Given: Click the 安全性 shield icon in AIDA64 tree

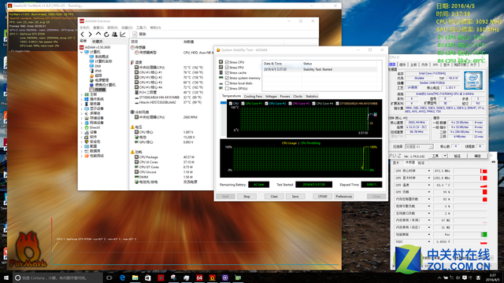Looking at the screenshot, I should (87, 141).
